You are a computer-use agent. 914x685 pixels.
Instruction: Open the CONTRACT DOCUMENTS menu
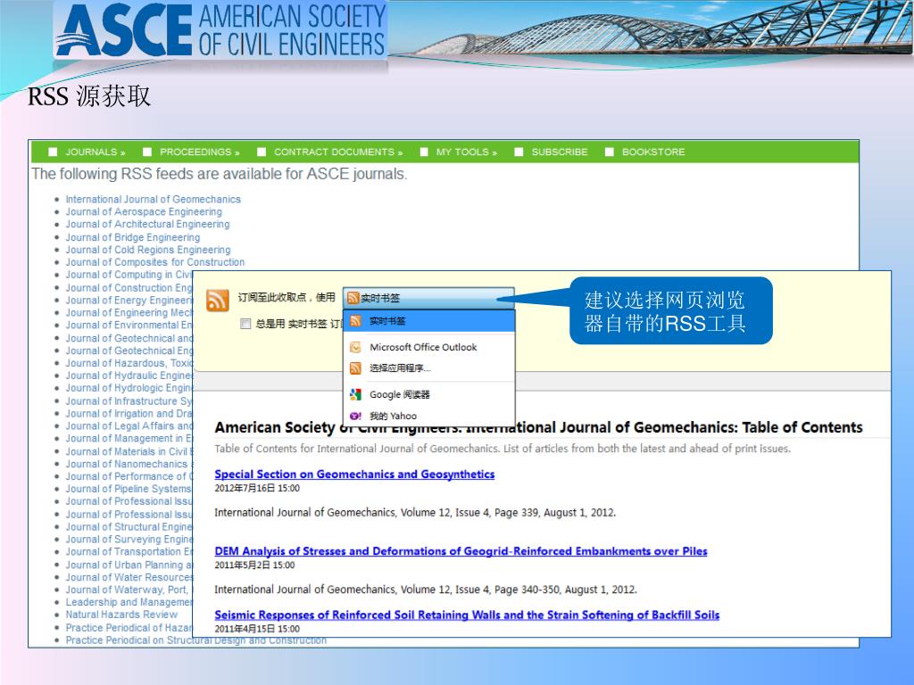(338, 152)
